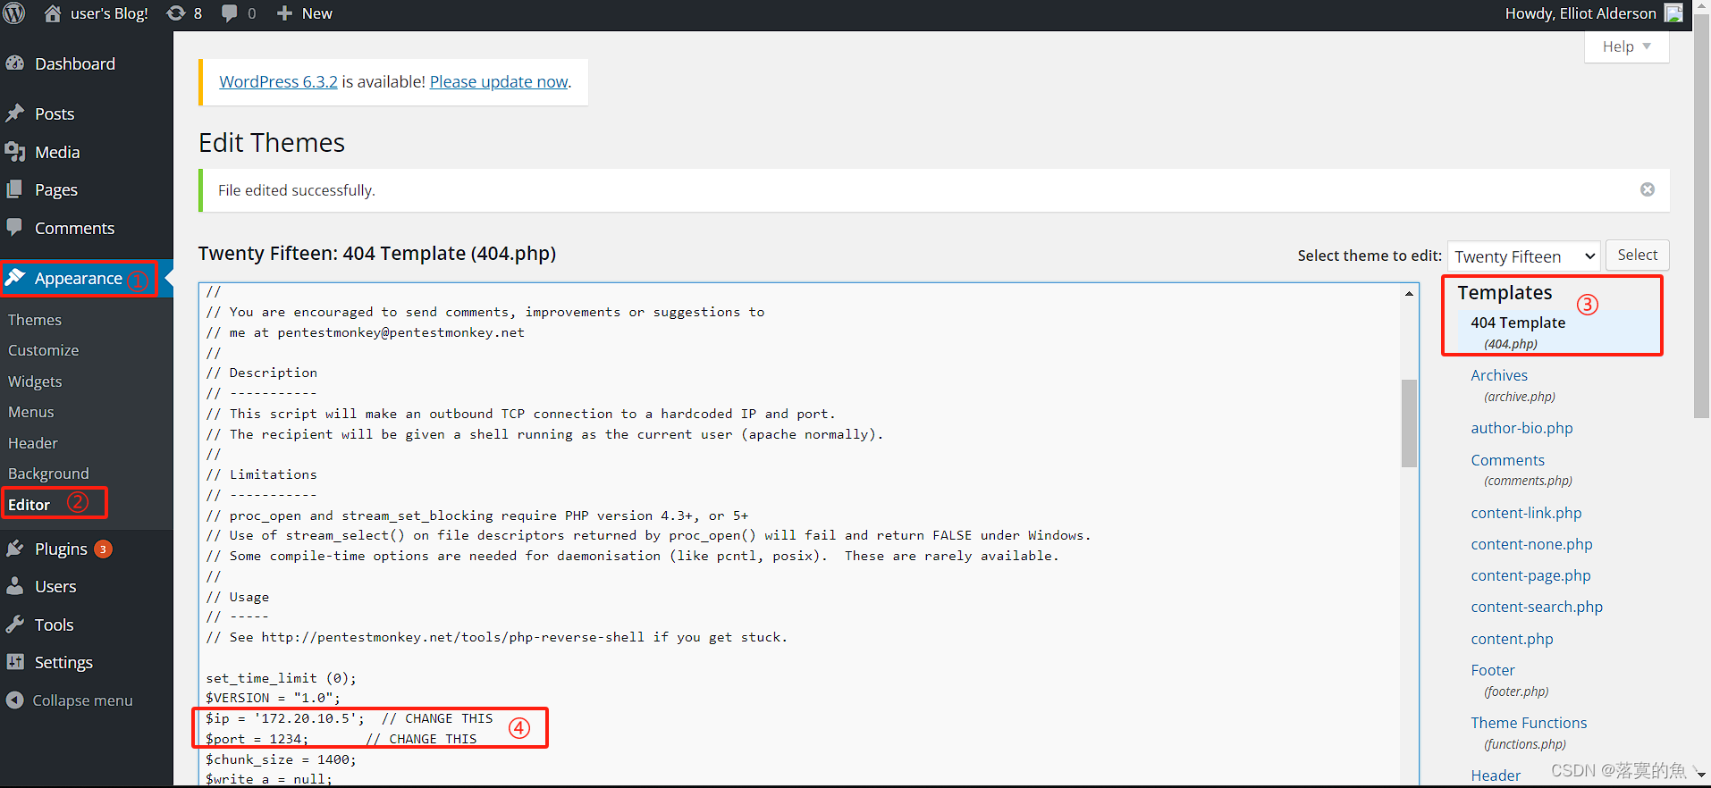Click the Media icon in sidebar
Image resolution: width=1711 pixels, height=788 pixels.
point(15,152)
